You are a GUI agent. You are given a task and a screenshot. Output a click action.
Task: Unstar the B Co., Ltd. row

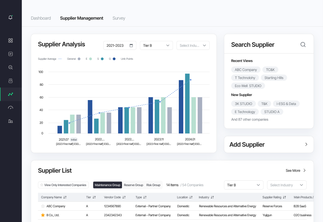(x=43, y=215)
